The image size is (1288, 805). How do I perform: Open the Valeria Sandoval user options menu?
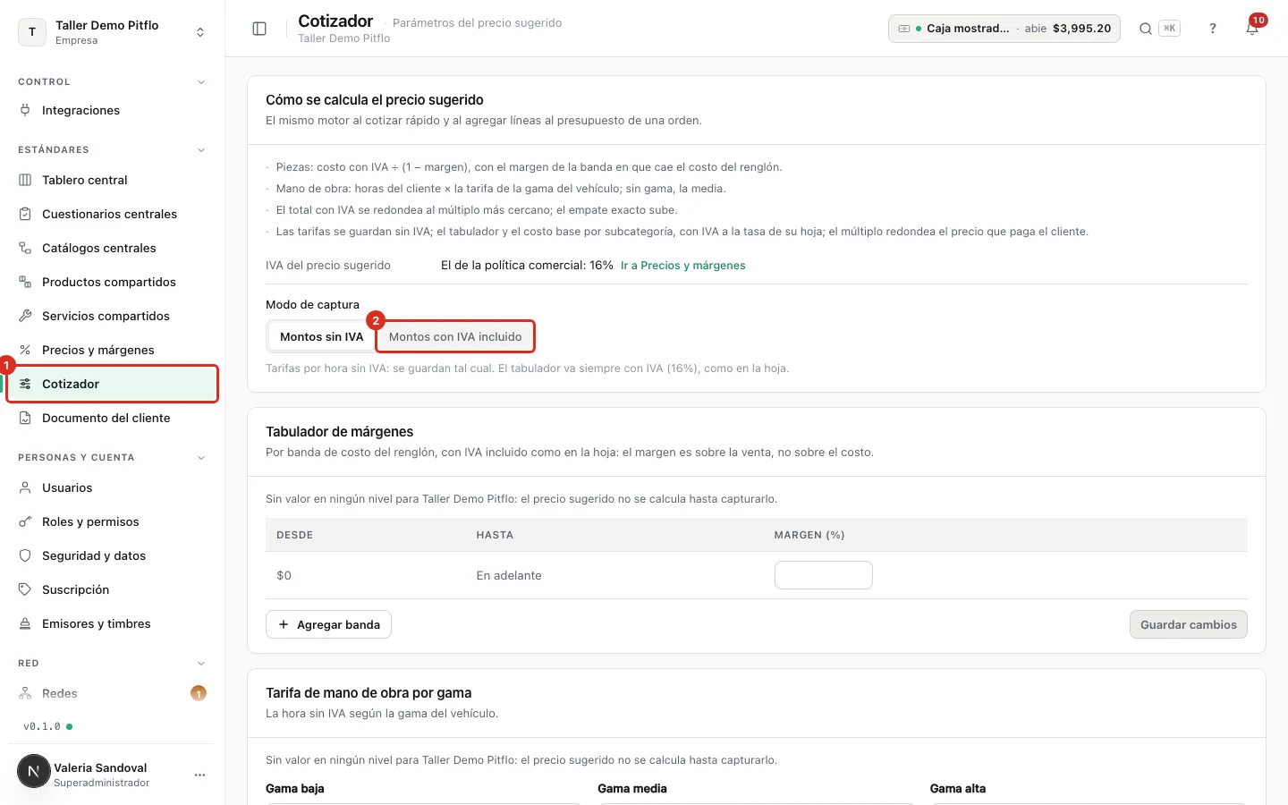(x=199, y=775)
